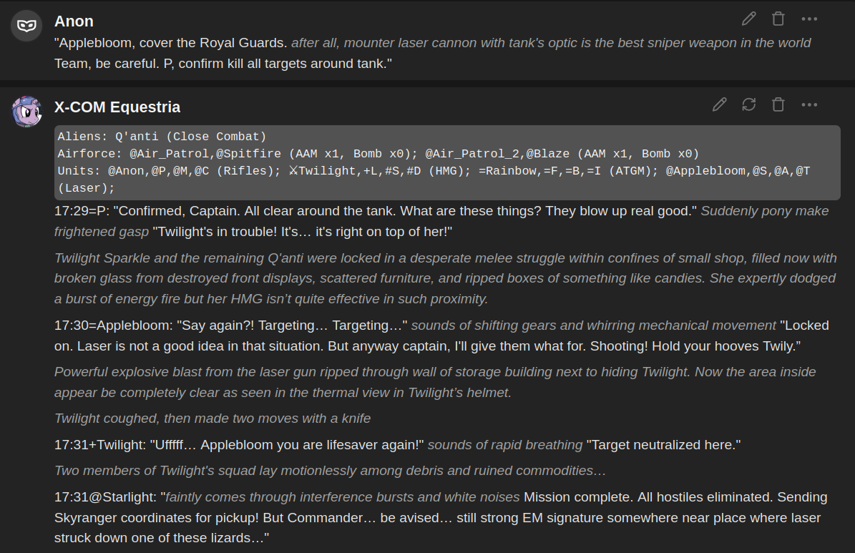Click Anon's mask avatar icon
Viewport: 855px width, 553px height.
pos(26,26)
